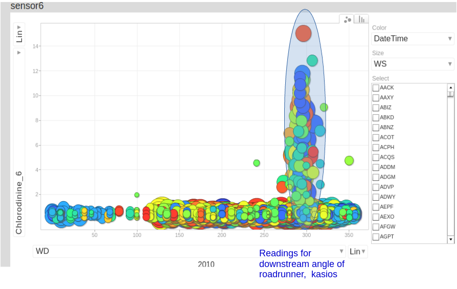Open the y-axis Lin scale selector

point(19,35)
